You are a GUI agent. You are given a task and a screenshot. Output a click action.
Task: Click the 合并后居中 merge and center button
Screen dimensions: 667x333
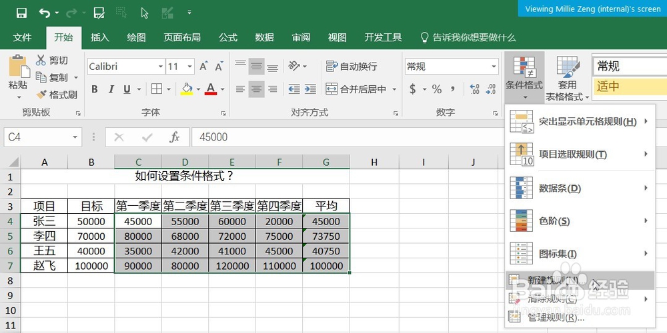356,89
